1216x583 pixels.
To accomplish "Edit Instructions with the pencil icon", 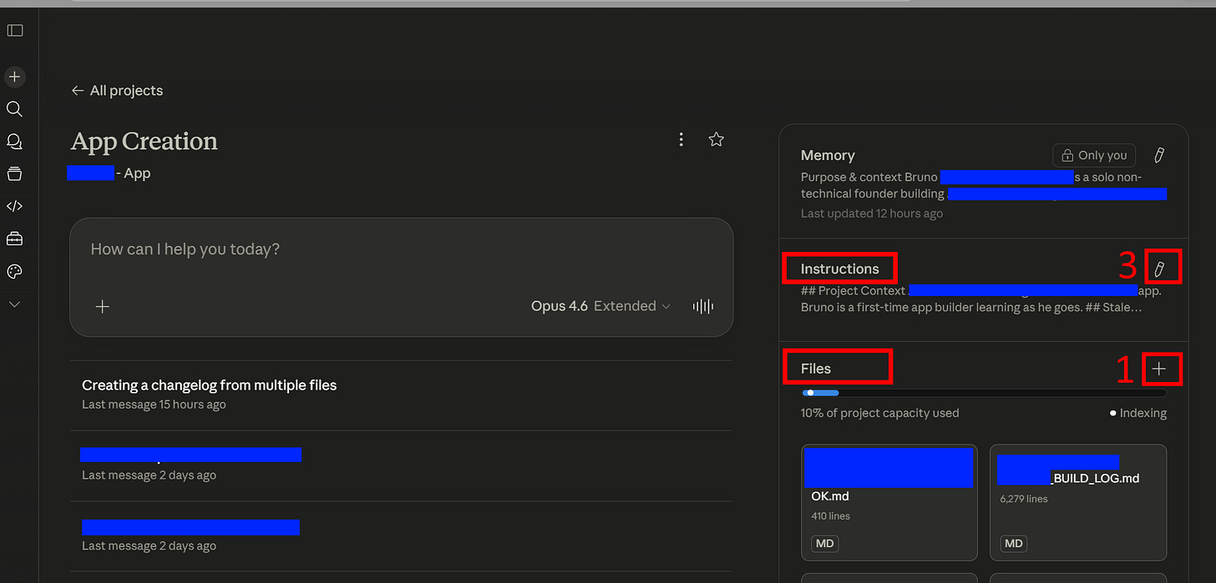I will click(1158, 269).
